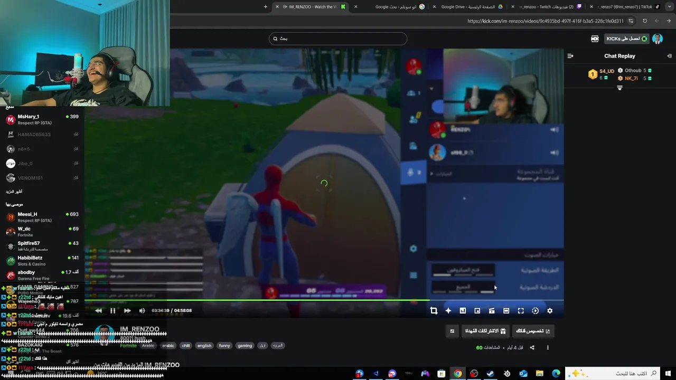Pause the Kick video playback
The image size is (676, 380).
(x=112, y=311)
